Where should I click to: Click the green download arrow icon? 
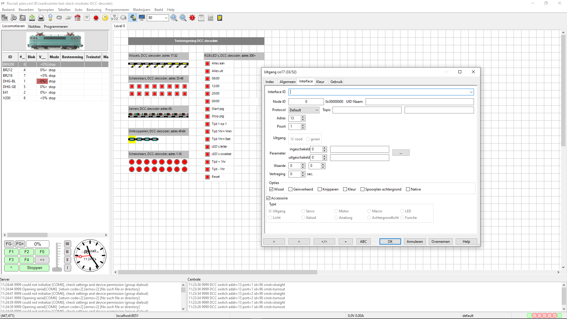(x=32, y=18)
